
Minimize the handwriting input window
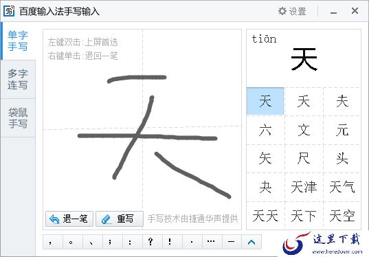(333, 12)
